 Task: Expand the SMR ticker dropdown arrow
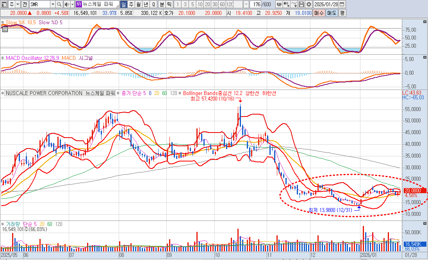(x=53, y=4)
